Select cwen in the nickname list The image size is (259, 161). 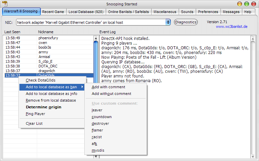click(x=43, y=43)
